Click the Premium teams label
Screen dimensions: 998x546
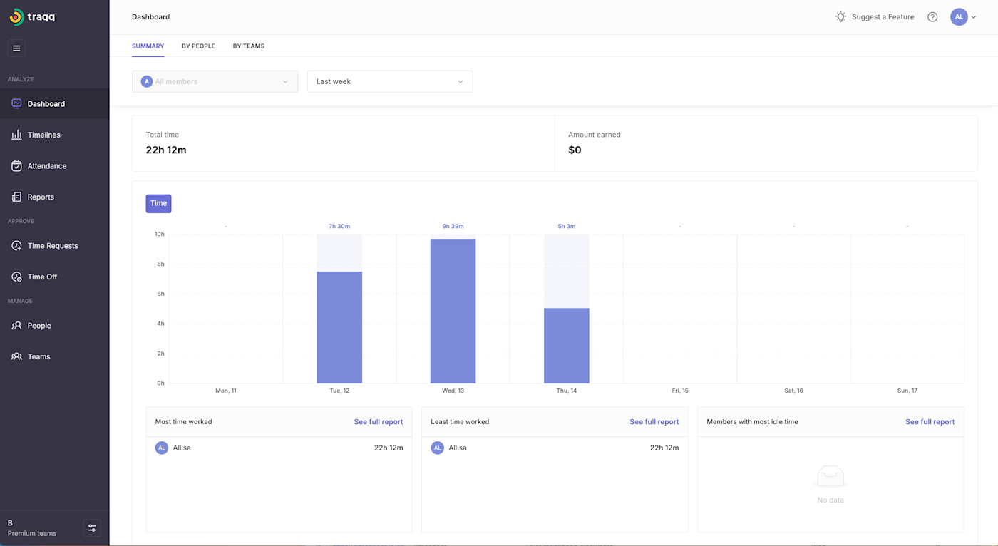[x=32, y=533]
